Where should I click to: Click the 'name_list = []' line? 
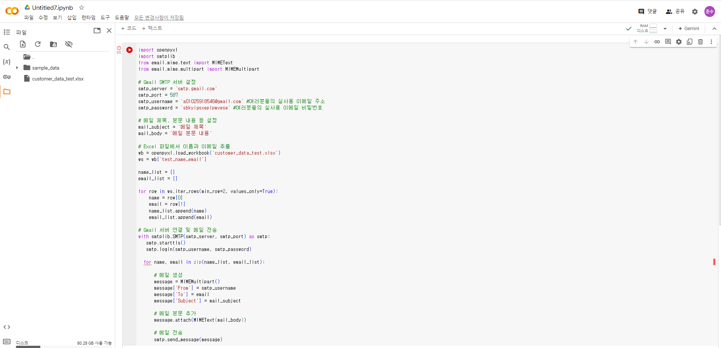[x=157, y=172]
